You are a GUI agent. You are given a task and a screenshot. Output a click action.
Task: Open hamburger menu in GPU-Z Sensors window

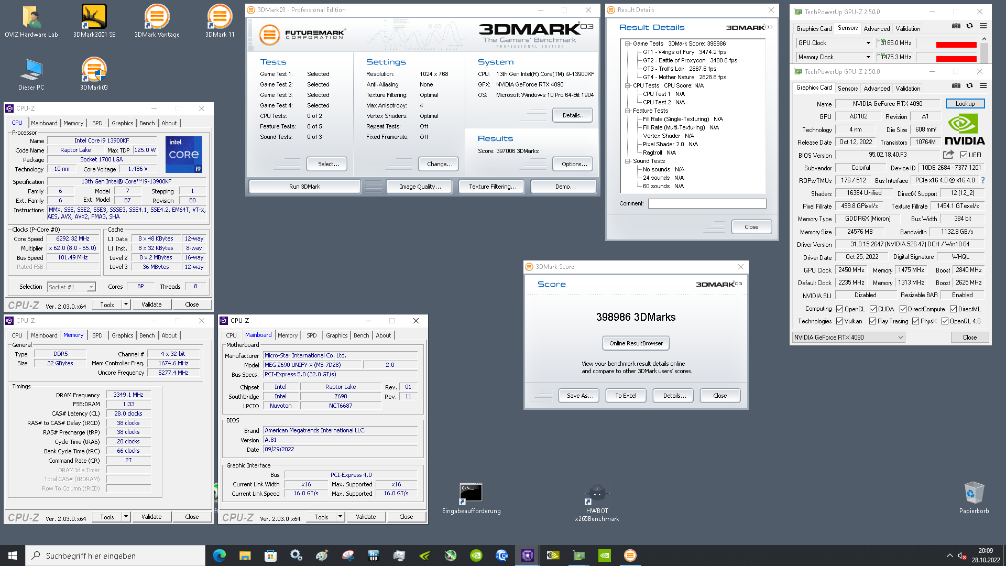coord(983,26)
